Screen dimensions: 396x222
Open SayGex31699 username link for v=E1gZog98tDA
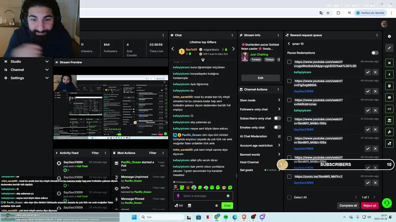(303, 91)
